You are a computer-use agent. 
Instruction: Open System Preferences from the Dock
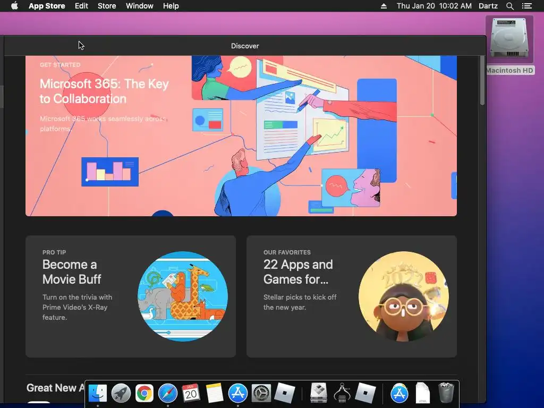(x=261, y=393)
